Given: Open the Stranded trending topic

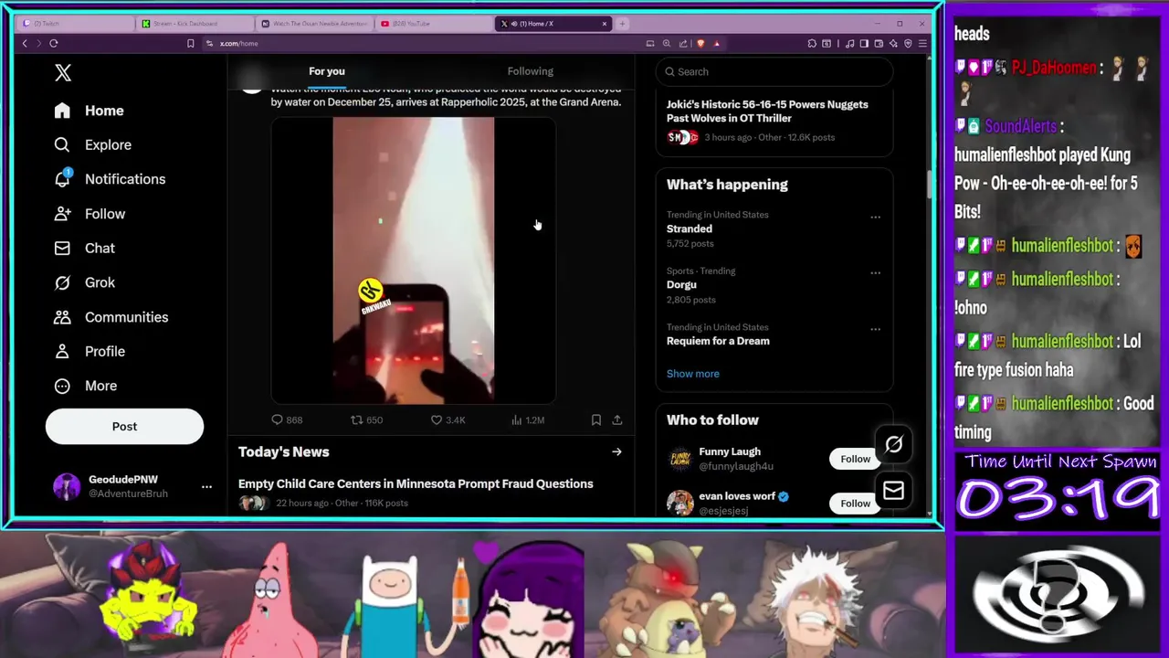Looking at the screenshot, I should (690, 228).
